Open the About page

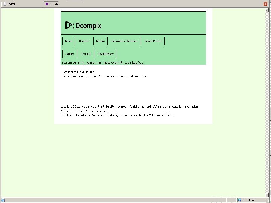tap(69, 41)
